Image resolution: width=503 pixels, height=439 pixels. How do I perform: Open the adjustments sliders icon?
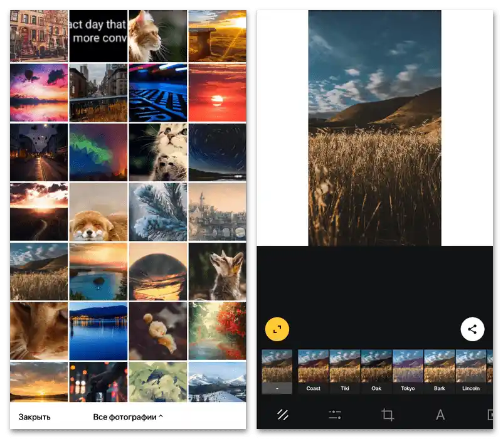click(x=335, y=415)
